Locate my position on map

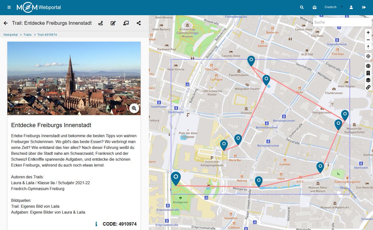pos(368,56)
